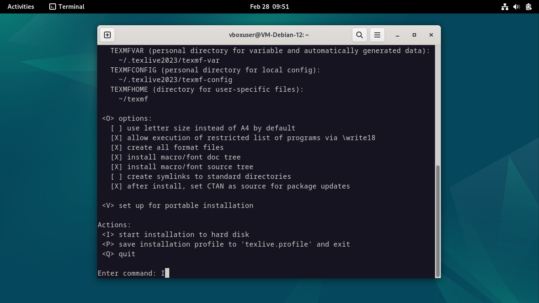Click '<I> start installation to hard disk'

[176, 234]
